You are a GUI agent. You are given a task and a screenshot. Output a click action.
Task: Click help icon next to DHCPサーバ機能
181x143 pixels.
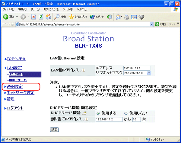[x=84, y=113]
